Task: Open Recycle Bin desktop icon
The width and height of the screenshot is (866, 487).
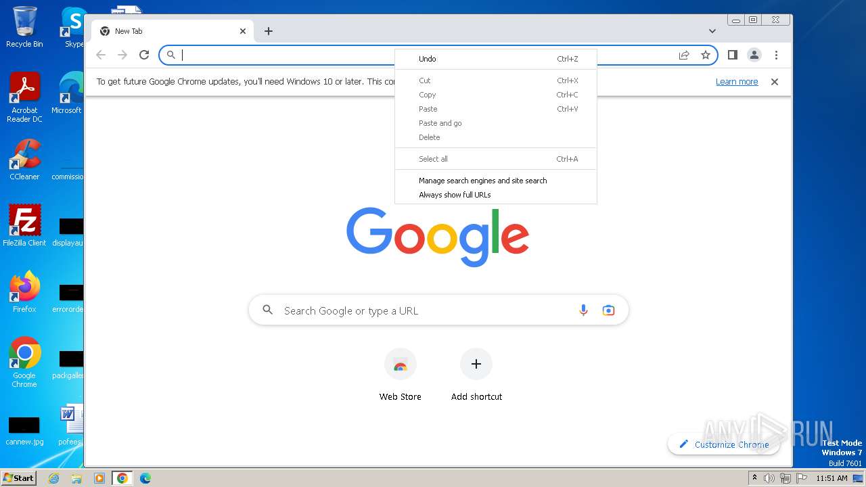Action: click(x=24, y=27)
